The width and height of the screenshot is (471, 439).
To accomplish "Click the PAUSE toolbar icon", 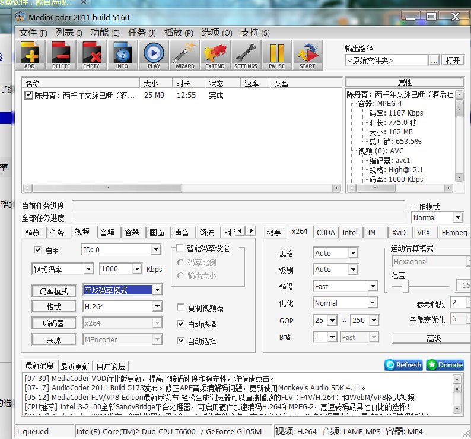I will click(276, 55).
